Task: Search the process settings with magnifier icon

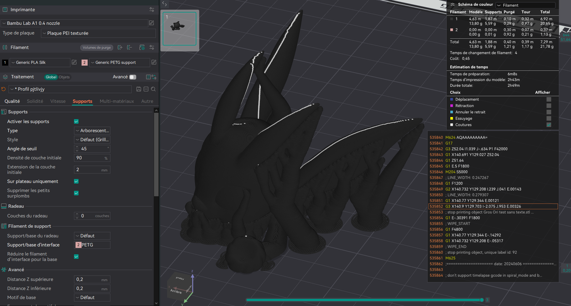Action: (x=153, y=89)
